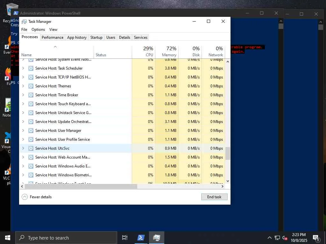Viewport: 326px width, 244px height.
Task: Click the muted volume tray icon
Action: (285, 238)
